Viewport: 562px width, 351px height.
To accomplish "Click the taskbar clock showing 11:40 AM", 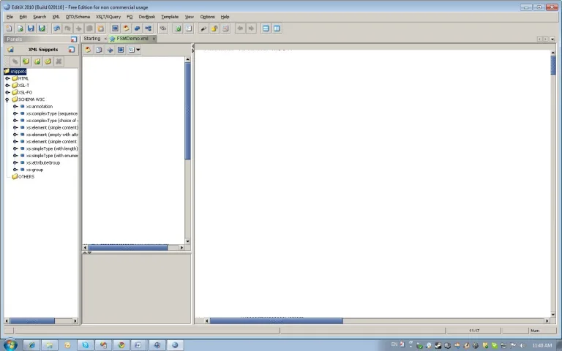I will coord(542,345).
